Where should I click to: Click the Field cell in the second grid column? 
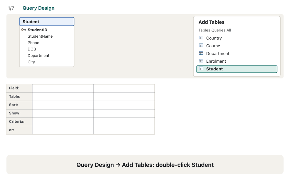pos(124,88)
